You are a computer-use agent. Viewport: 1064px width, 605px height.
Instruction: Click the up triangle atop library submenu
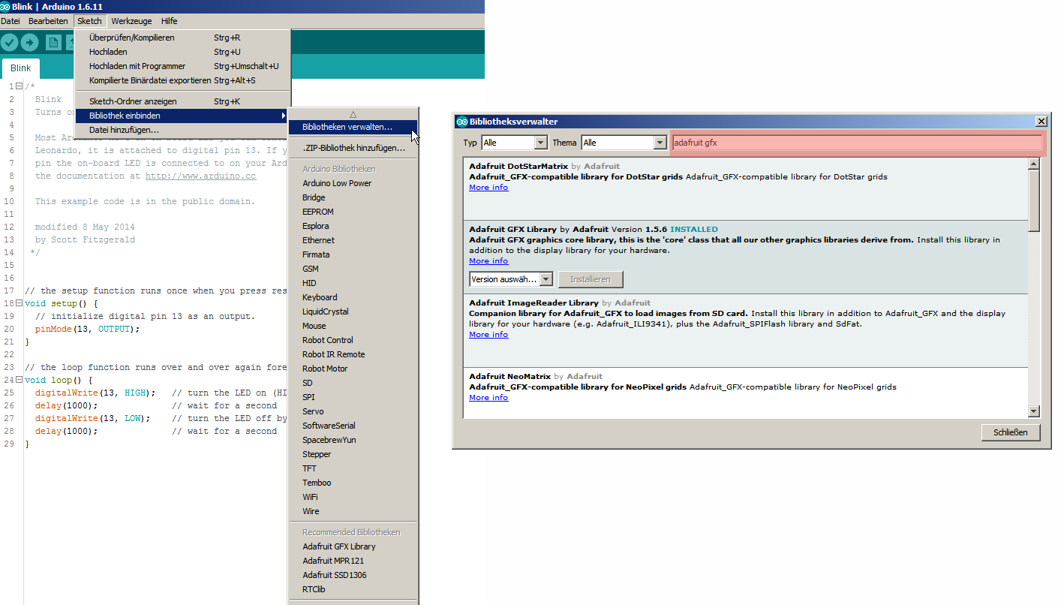pos(353,114)
